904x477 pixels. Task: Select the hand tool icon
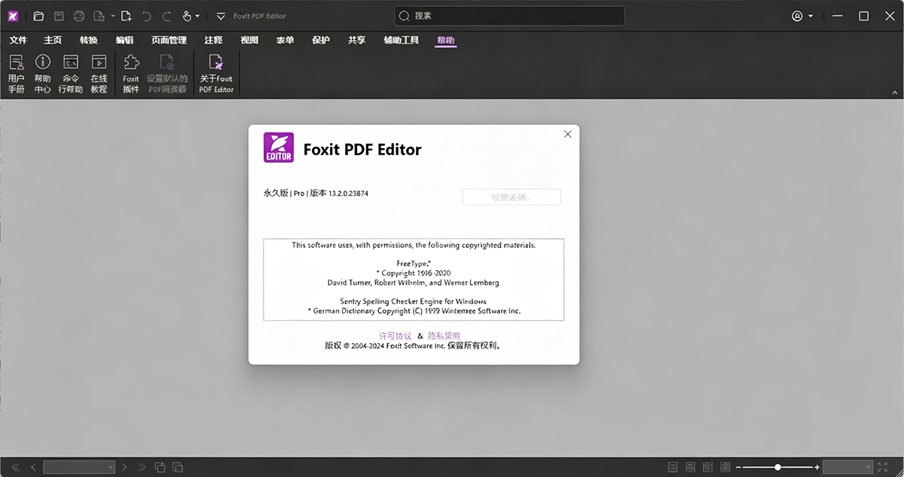tap(187, 16)
